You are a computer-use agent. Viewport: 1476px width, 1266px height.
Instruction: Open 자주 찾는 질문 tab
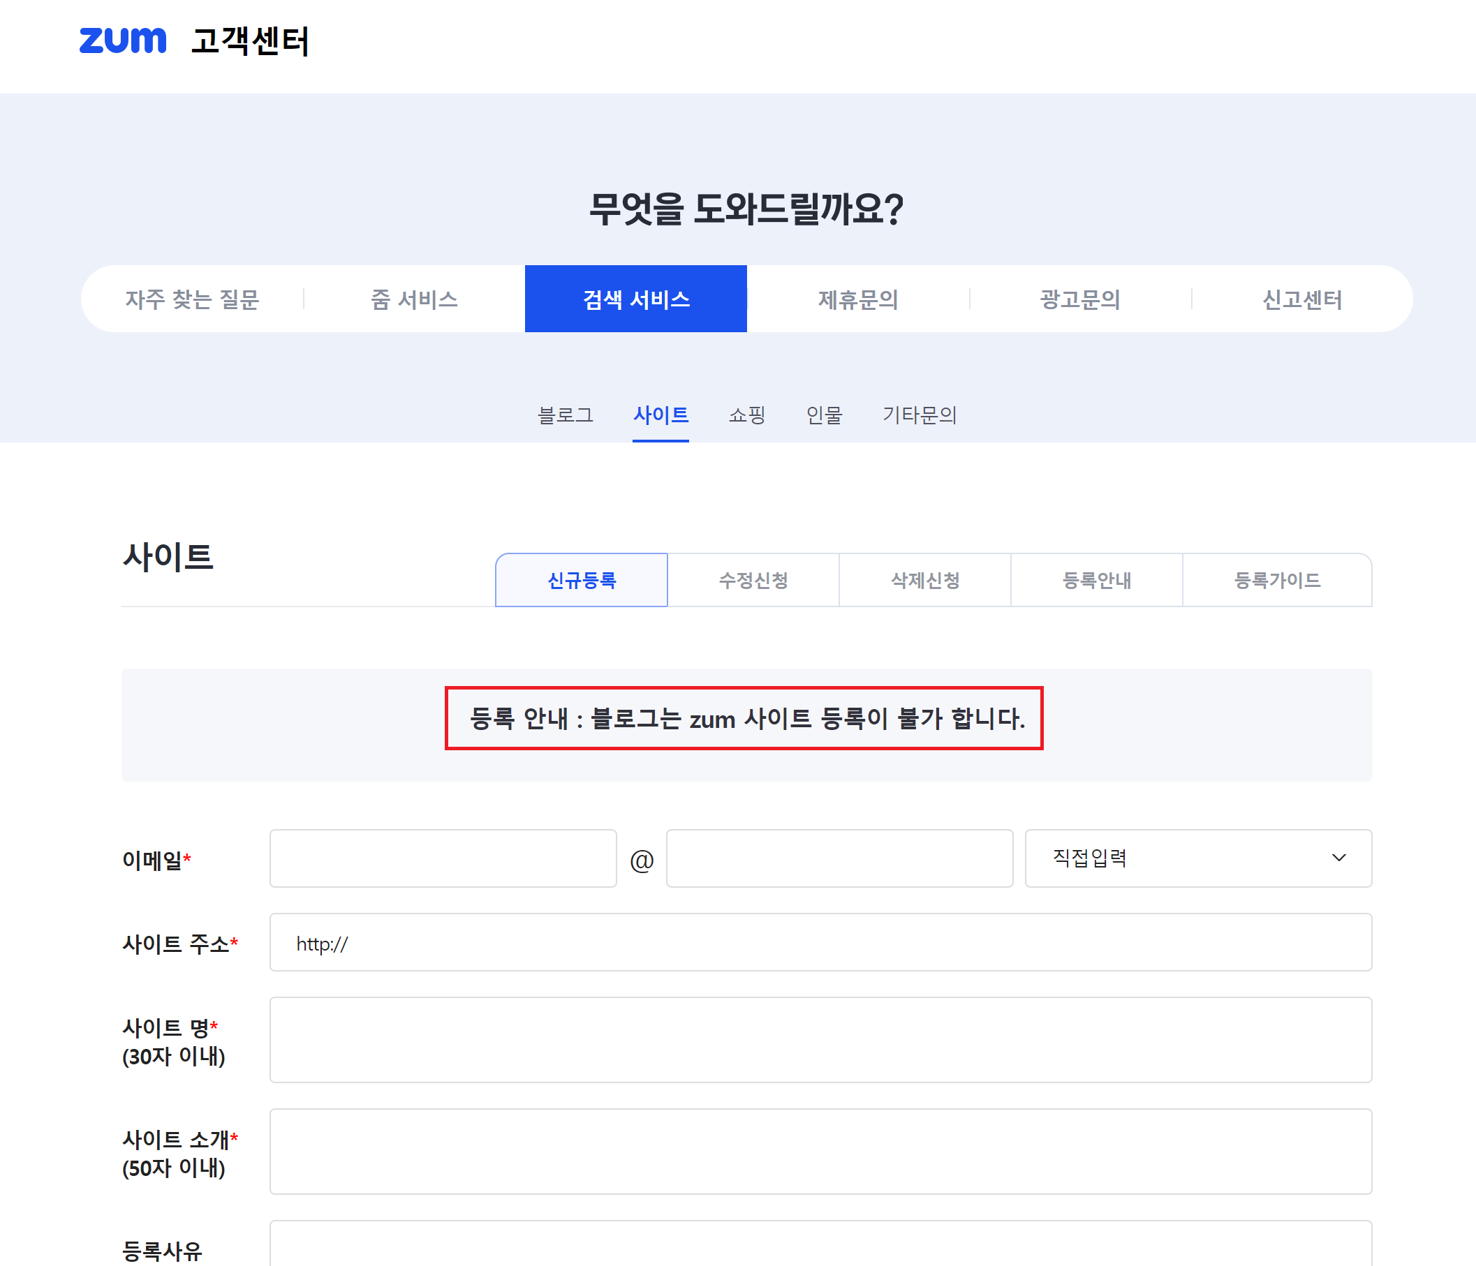192,299
